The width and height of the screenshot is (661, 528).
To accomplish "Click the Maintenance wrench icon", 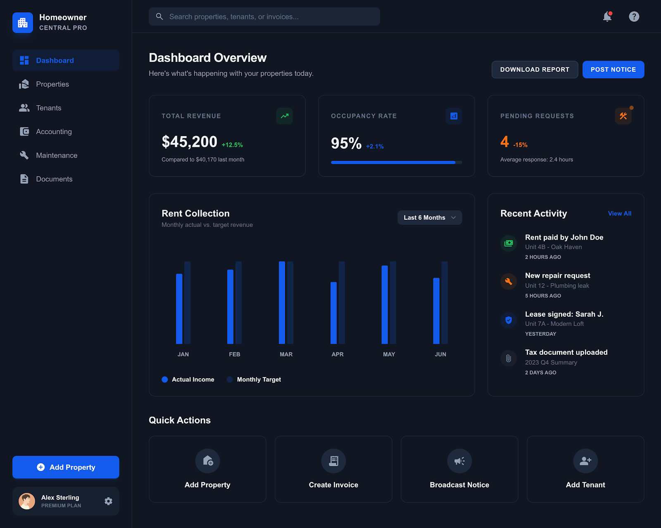I will [24, 155].
